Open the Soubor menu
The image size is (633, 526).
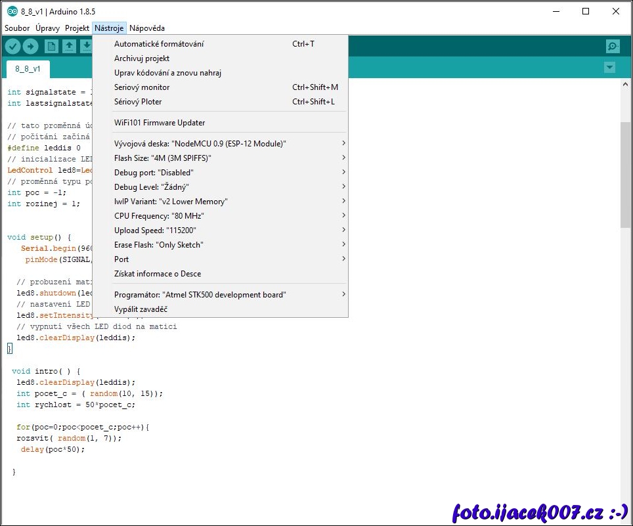(x=17, y=28)
